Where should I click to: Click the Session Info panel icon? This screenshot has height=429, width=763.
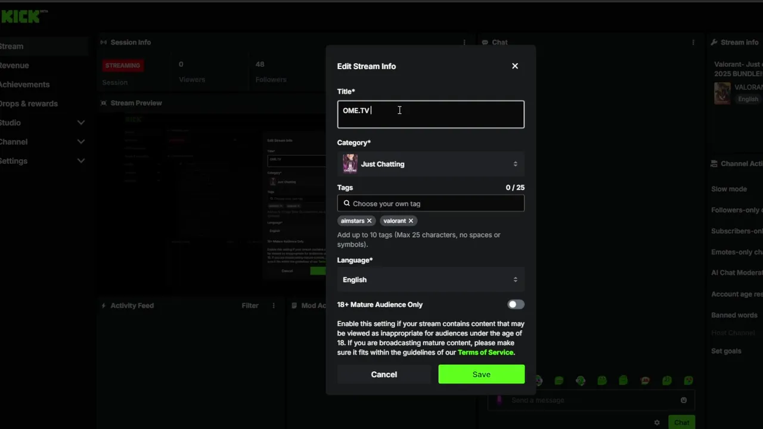click(104, 42)
